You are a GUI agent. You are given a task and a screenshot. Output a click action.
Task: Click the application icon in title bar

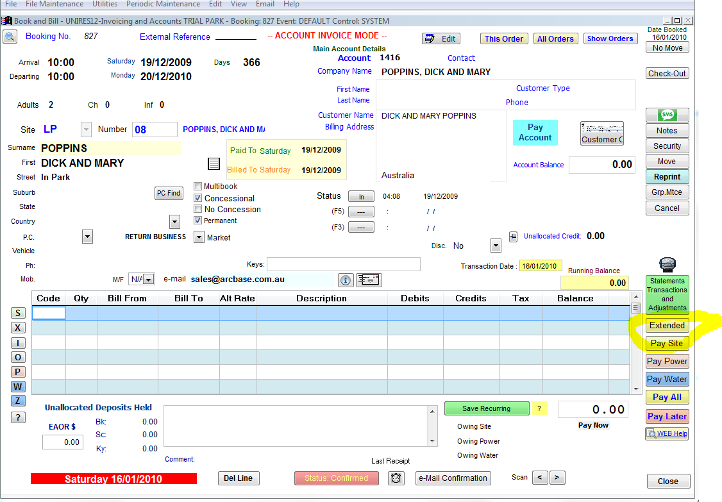6,21
